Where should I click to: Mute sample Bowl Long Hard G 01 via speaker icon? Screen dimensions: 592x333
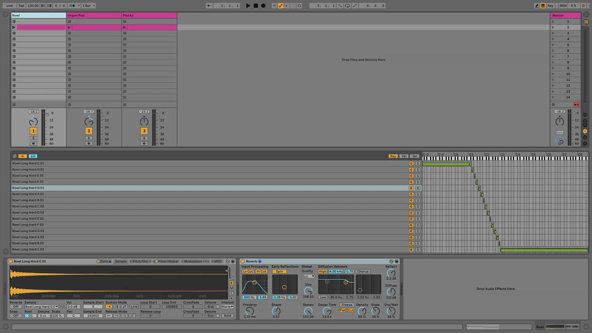point(411,188)
